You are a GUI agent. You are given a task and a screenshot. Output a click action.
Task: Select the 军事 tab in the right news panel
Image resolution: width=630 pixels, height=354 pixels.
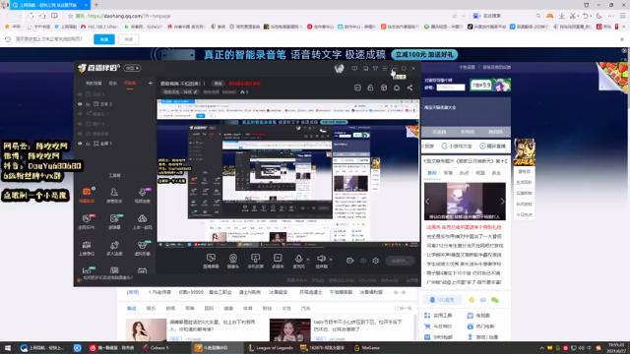point(448,173)
